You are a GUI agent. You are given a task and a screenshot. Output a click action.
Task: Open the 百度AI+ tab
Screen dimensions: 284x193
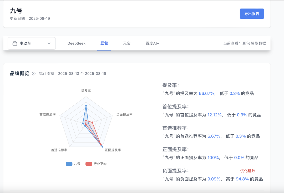152,43
